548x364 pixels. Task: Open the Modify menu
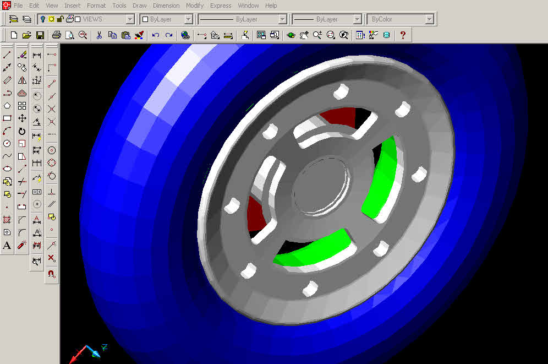tap(195, 6)
